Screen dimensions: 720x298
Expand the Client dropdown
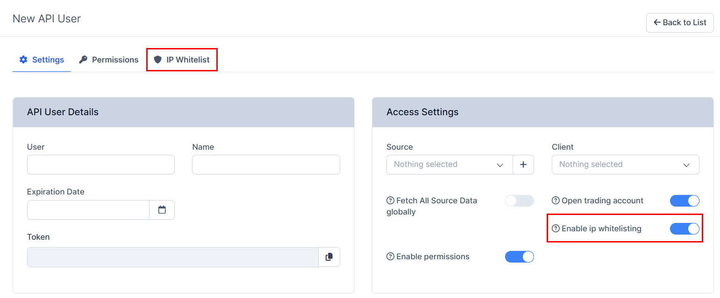(625, 165)
